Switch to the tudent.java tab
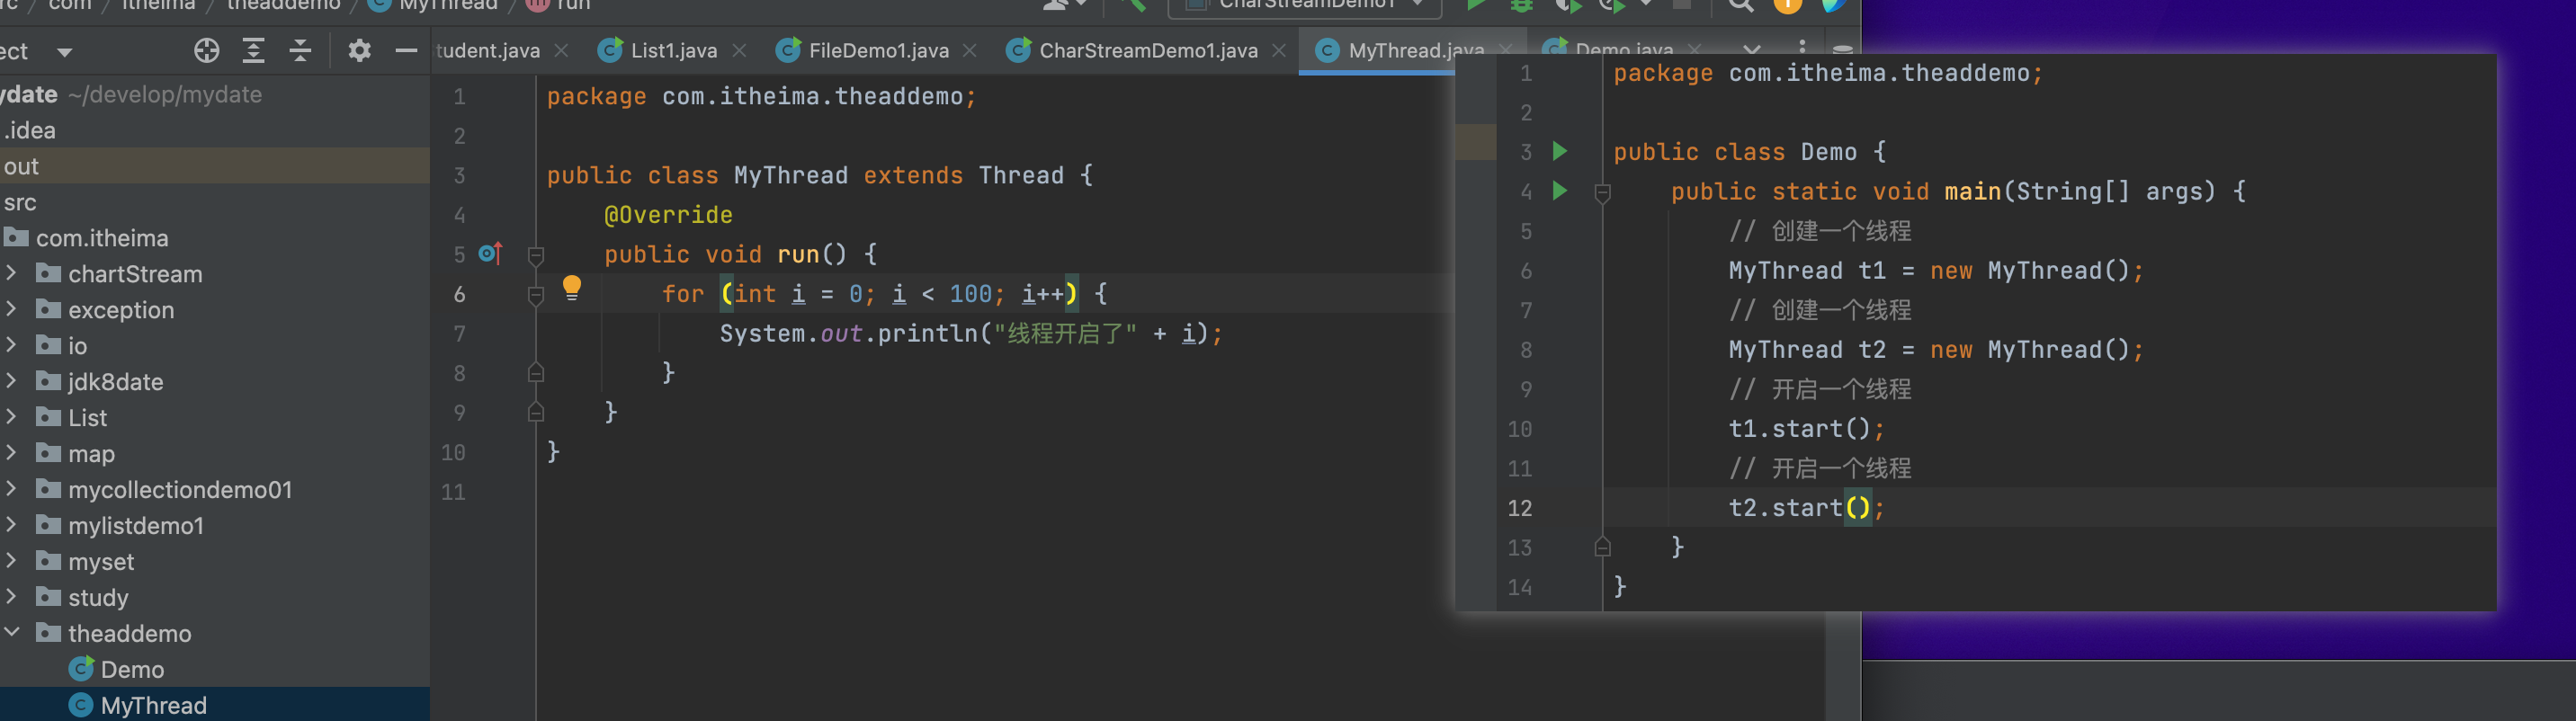 click(x=488, y=50)
